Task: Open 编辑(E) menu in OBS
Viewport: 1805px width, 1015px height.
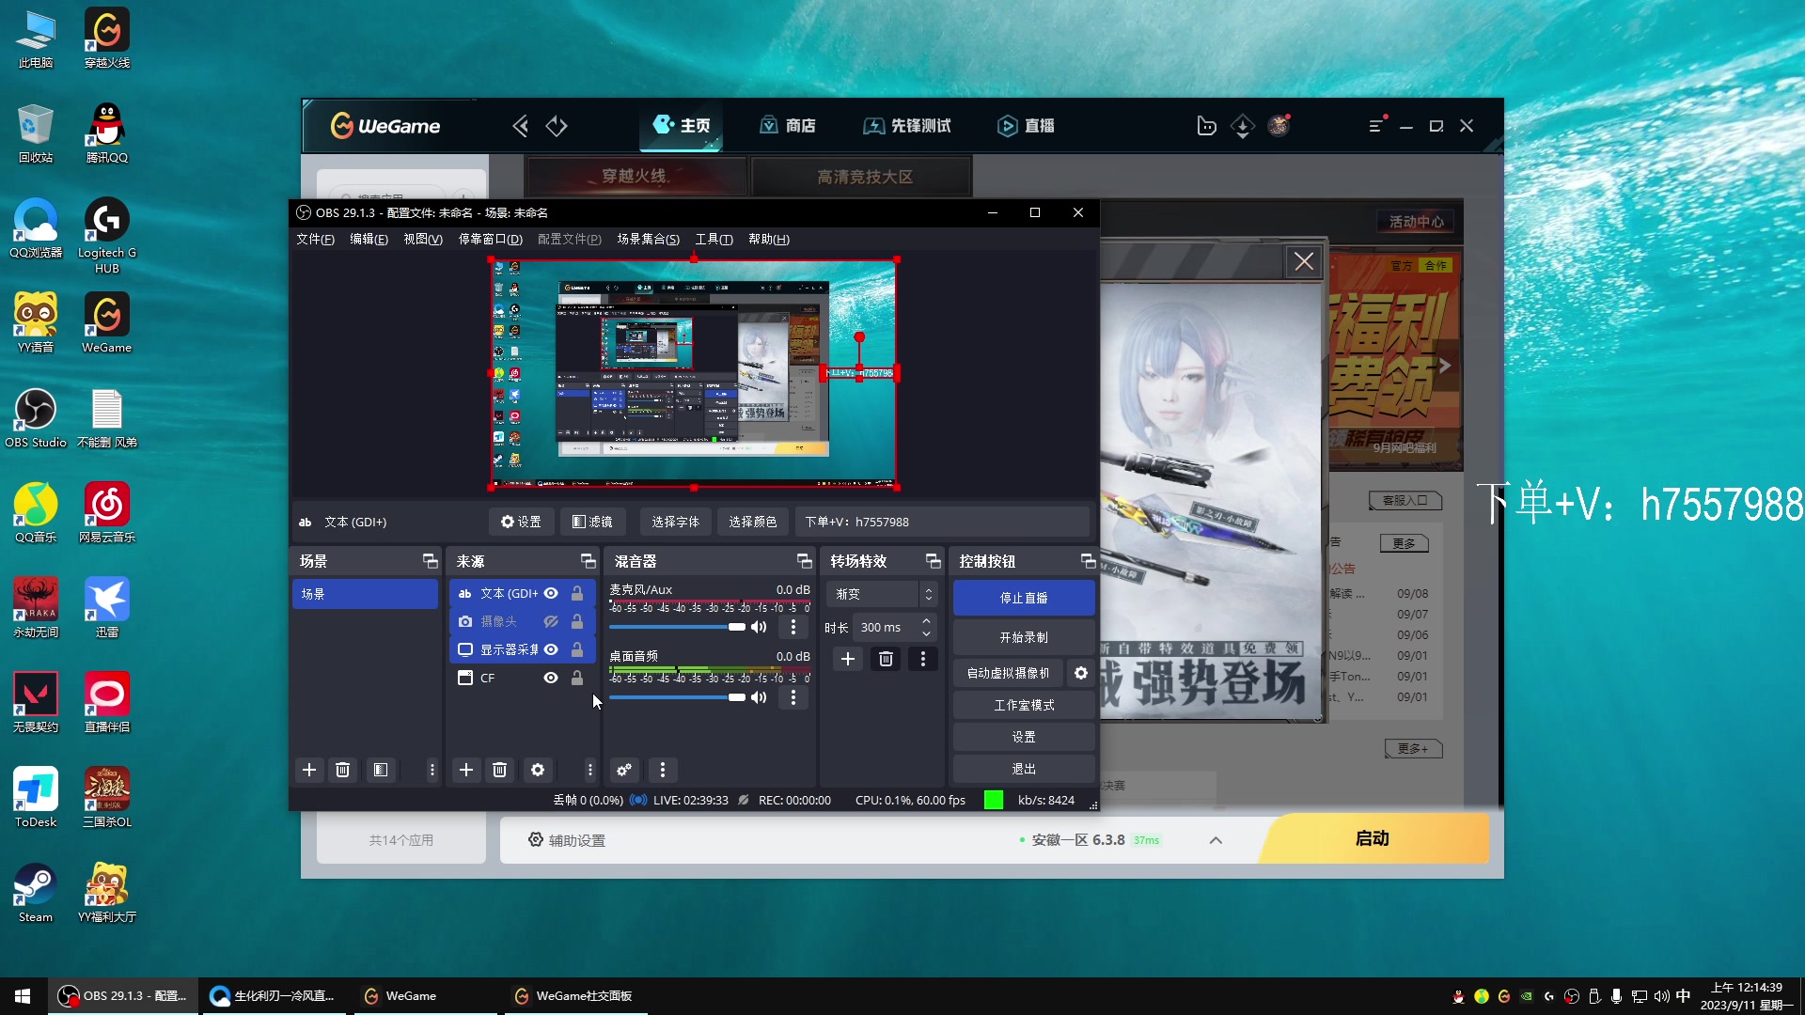Action: point(369,240)
